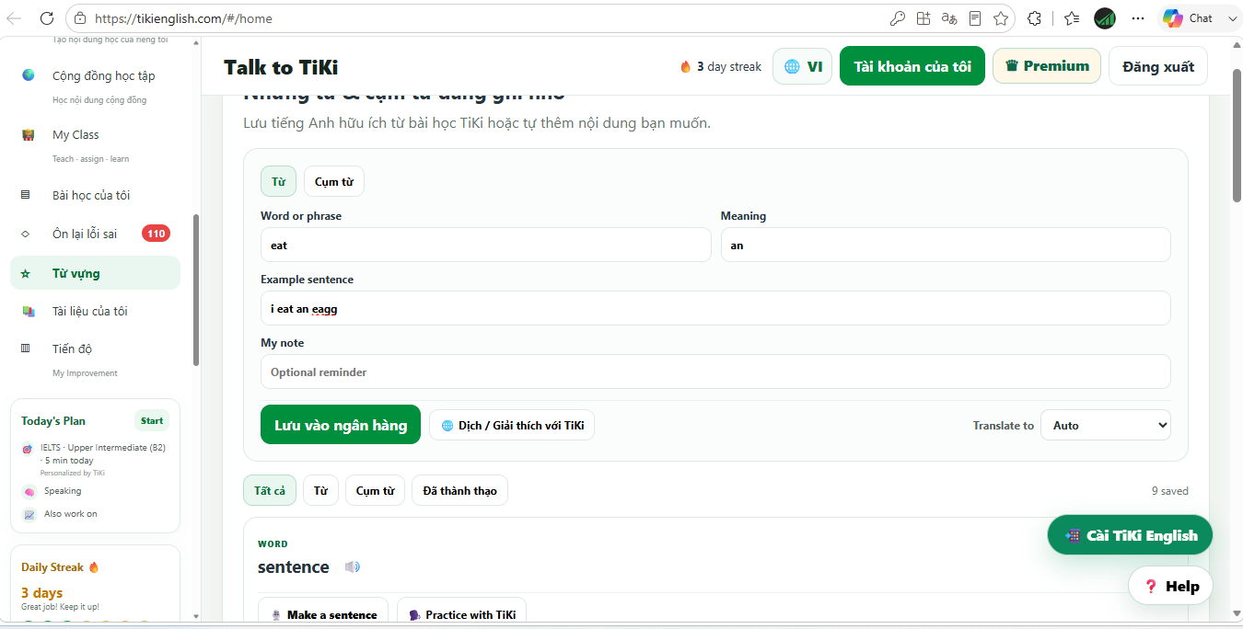Click the sidebar scroll down arrow
Image resolution: width=1243 pixels, height=629 pixels.
point(196,615)
